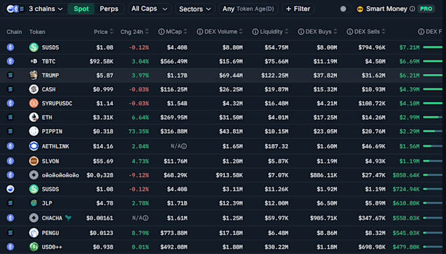Click the $11.76M SLVON market cap
The image size is (446, 254).
tap(176, 161)
